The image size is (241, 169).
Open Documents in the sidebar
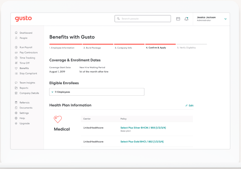pyautogui.click(x=26, y=108)
